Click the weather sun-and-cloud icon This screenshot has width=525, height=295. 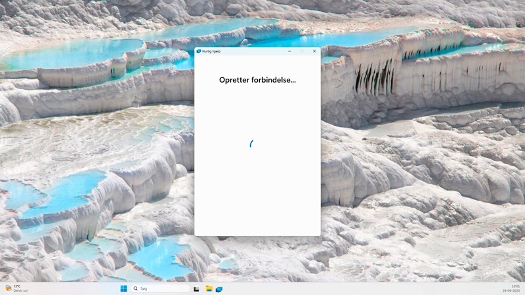point(8,288)
